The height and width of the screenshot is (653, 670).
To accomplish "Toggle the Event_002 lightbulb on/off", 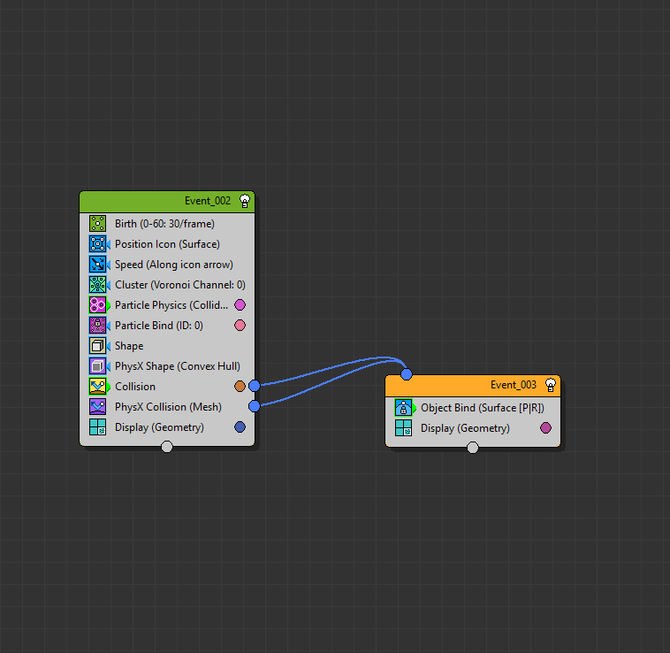I will pyautogui.click(x=245, y=201).
